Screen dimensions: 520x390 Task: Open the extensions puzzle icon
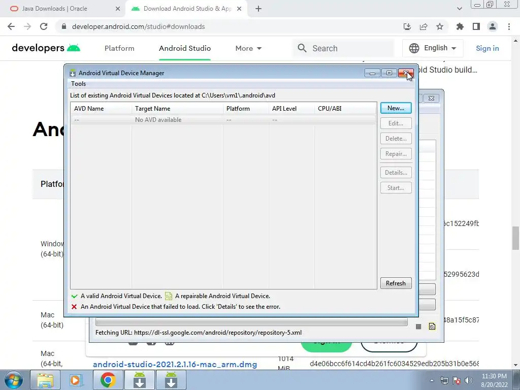tap(460, 26)
